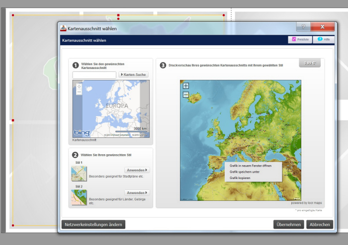The image size is (348, 245).
Task: Click the zoom-in button on Bing map
Action: (x=79, y=86)
